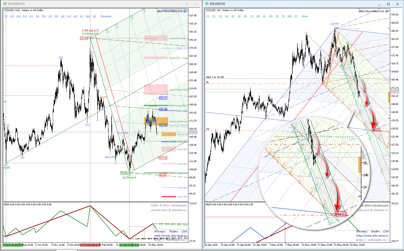
Task: Select the (iii) wave label on H12 chart
Action: point(18,16)
